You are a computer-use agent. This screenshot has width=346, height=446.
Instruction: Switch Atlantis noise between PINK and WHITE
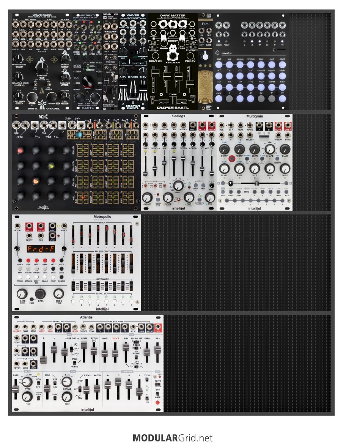point(75,362)
